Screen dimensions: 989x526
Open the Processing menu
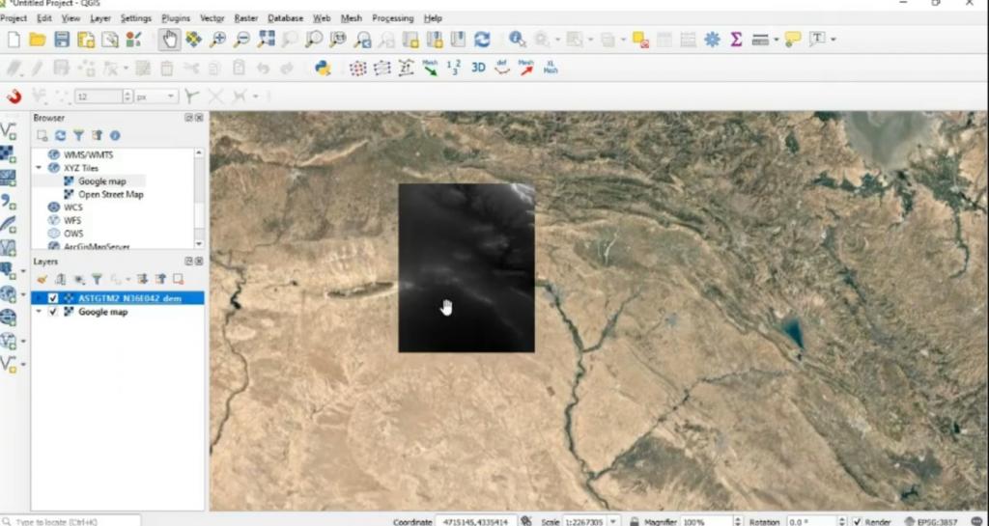[x=392, y=18]
